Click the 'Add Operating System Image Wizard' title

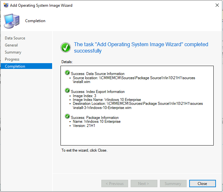click(41, 5)
